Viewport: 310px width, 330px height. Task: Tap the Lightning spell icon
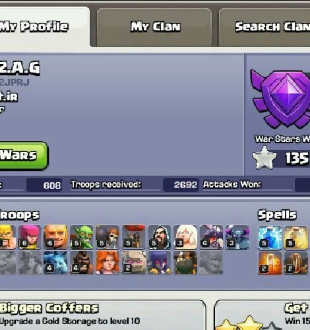pos(270,238)
